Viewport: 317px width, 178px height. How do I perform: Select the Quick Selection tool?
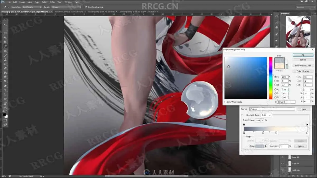tap(5, 38)
